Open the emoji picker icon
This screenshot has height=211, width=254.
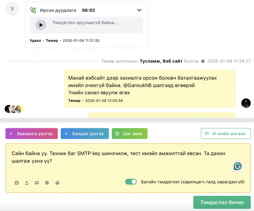(x=58, y=183)
